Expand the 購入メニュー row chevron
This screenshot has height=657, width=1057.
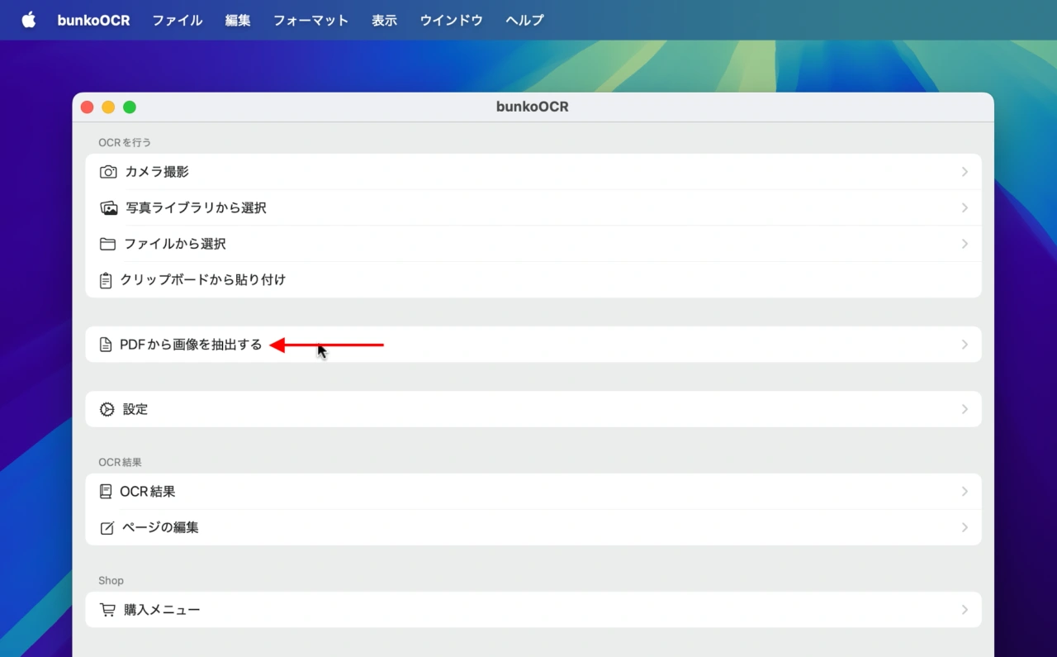965,609
